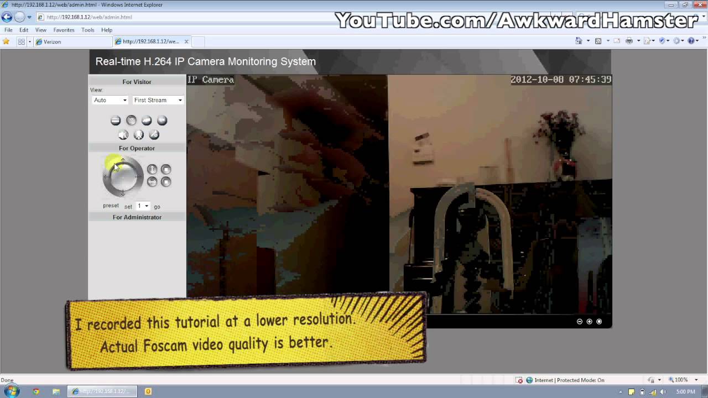The image size is (708, 398).
Task: Click the middle round icon below the video
Action: [589, 321]
